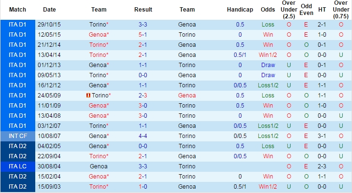Click the Over Under (0.75) column header
352x193 pixels.
[x=341, y=10]
